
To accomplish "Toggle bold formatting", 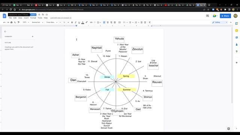I will pos(72,22).
